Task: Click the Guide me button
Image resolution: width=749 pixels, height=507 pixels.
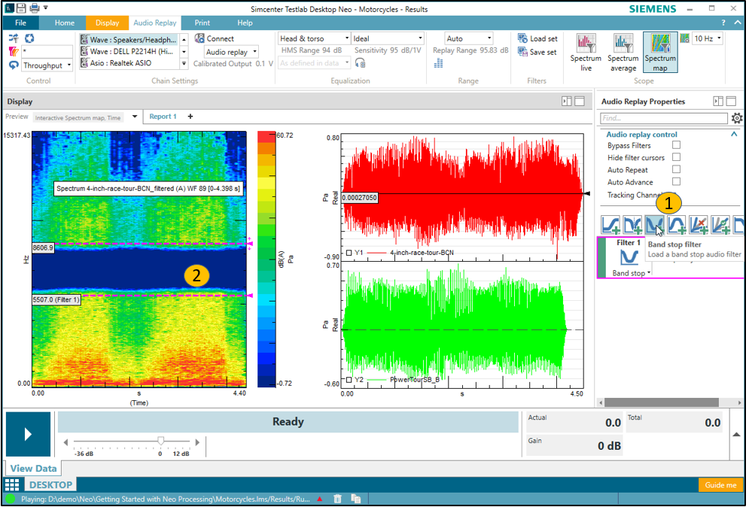Action: pyautogui.click(x=720, y=484)
